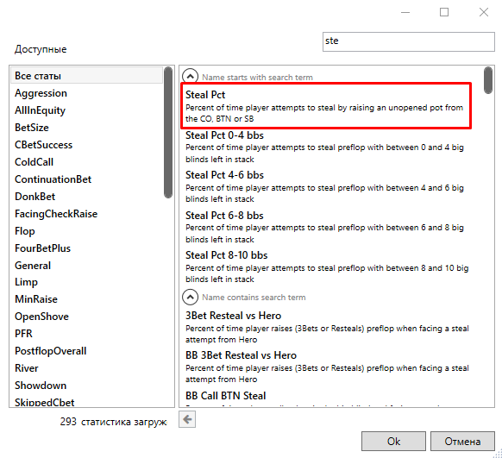Choose the 'BB 3Bet Resteal vs Hero' stat
This screenshot has height=458, width=502.
(326, 367)
